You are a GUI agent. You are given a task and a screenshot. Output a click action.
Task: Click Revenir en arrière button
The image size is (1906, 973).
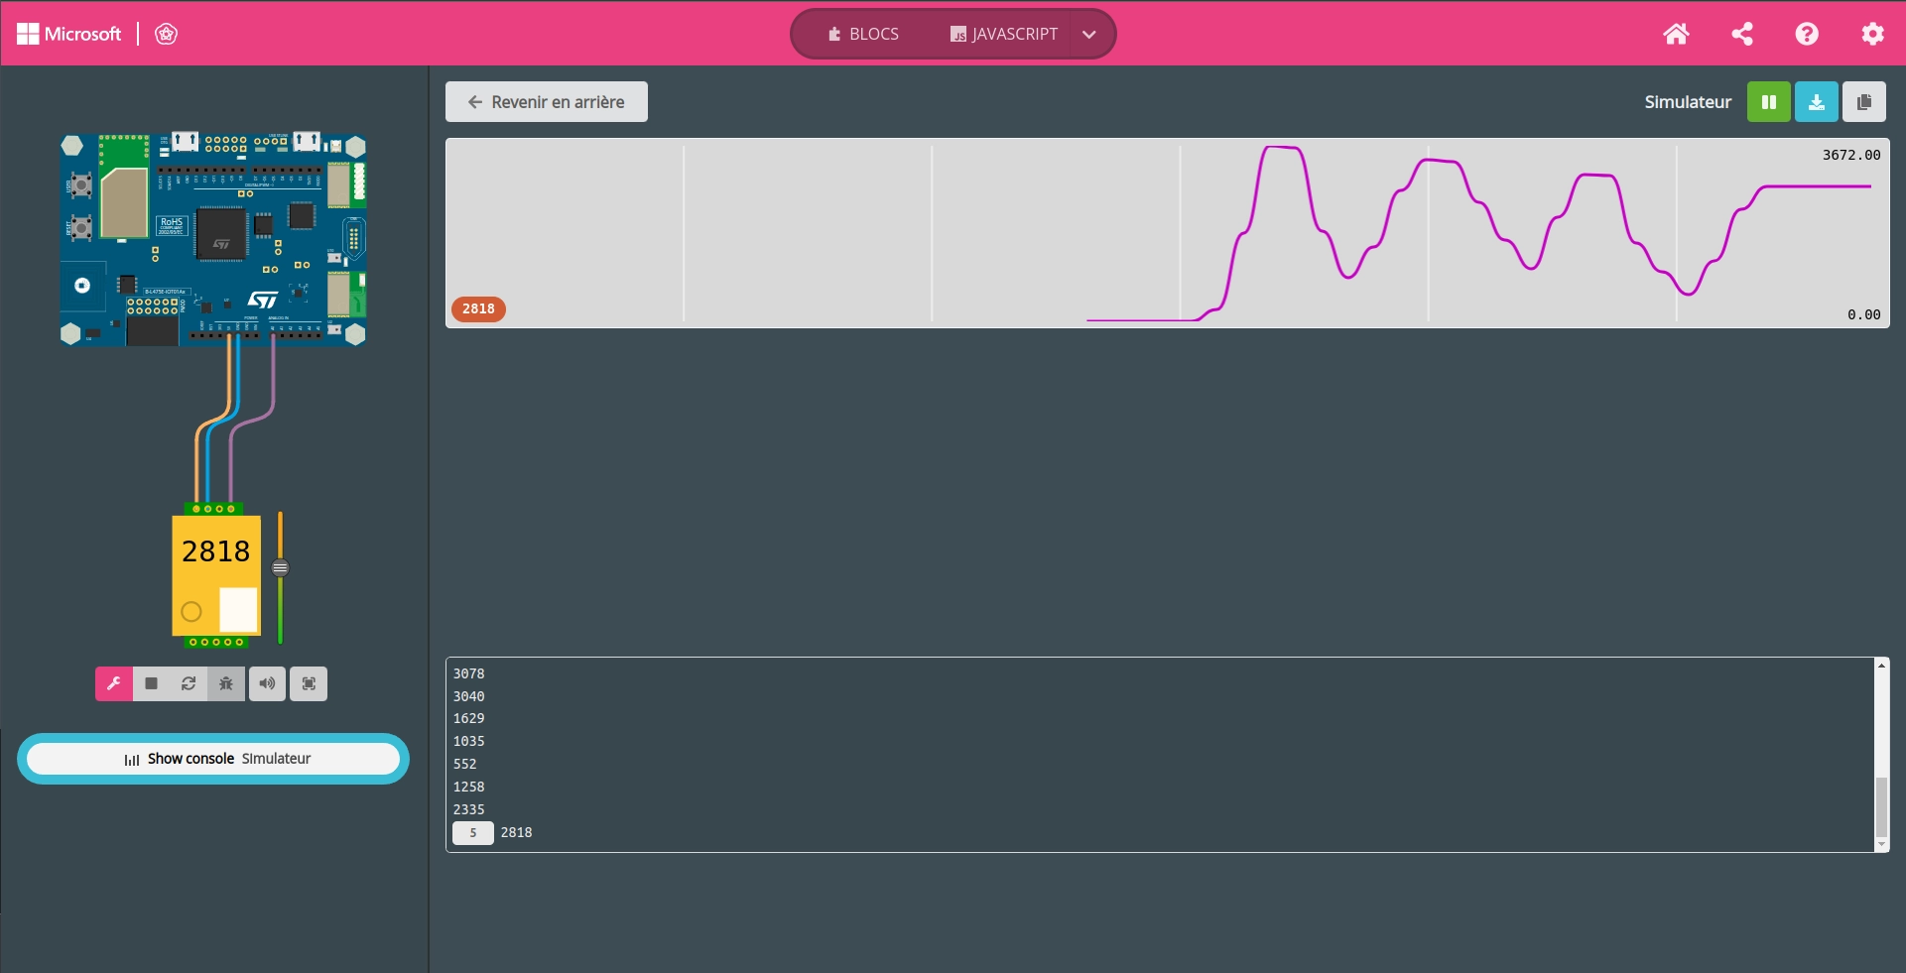[x=547, y=102]
